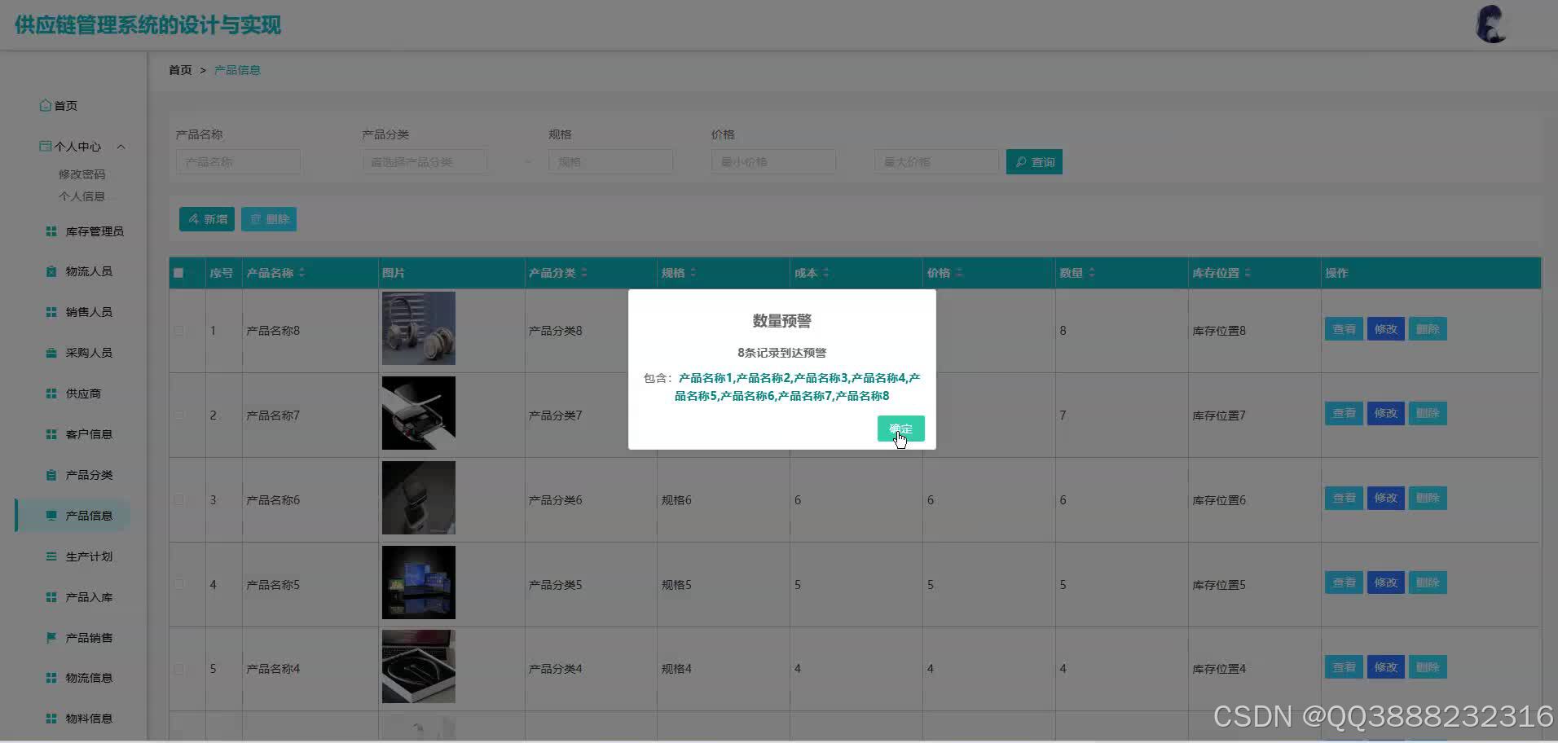The height and width of the screenshot is (743, 1558).
Task: Focus the 规格 search input field
Action: click(610, 162)
